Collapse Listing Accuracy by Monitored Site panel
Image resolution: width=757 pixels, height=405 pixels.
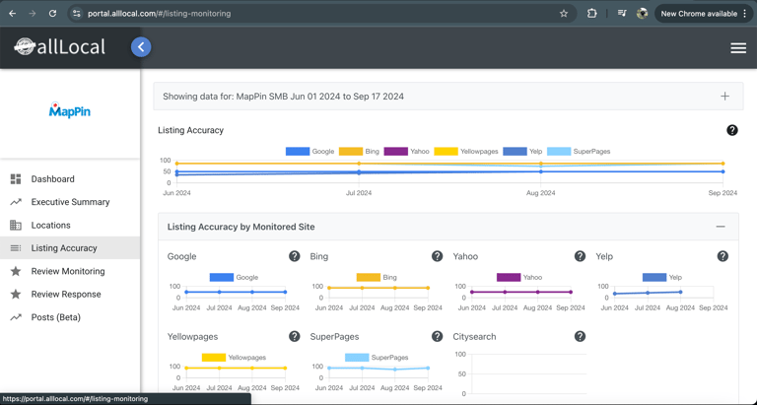tap(721, 227)
